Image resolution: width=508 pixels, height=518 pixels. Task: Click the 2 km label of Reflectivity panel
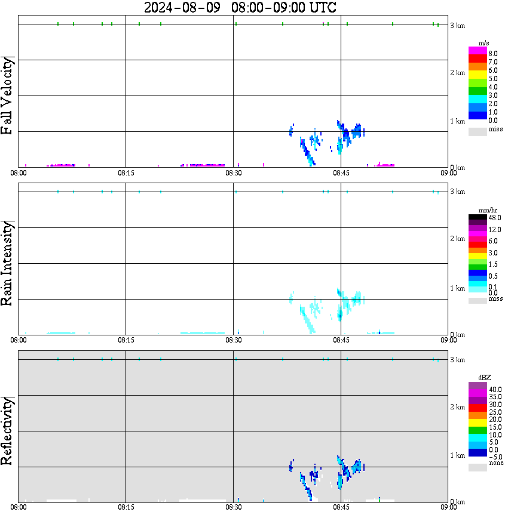coord(458,407)
